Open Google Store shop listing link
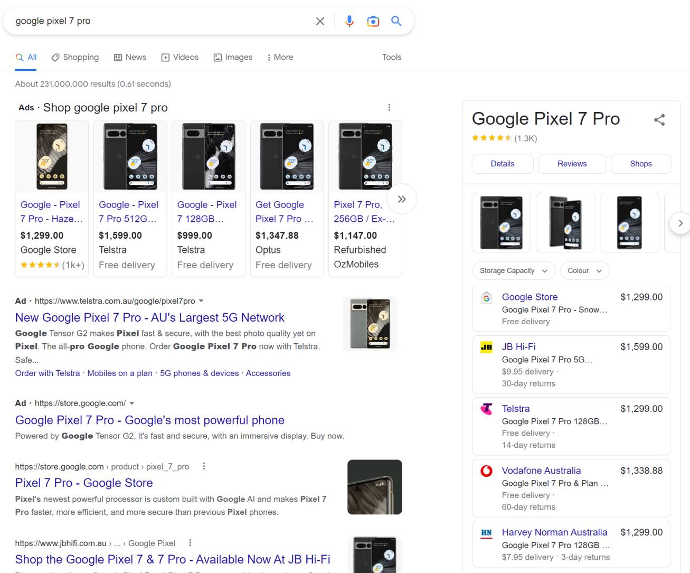Viewport: 690px width, 573px height. [530, 297]
